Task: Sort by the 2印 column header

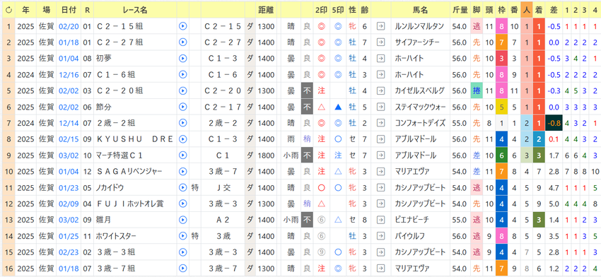Action: click(x=321, y=11)
